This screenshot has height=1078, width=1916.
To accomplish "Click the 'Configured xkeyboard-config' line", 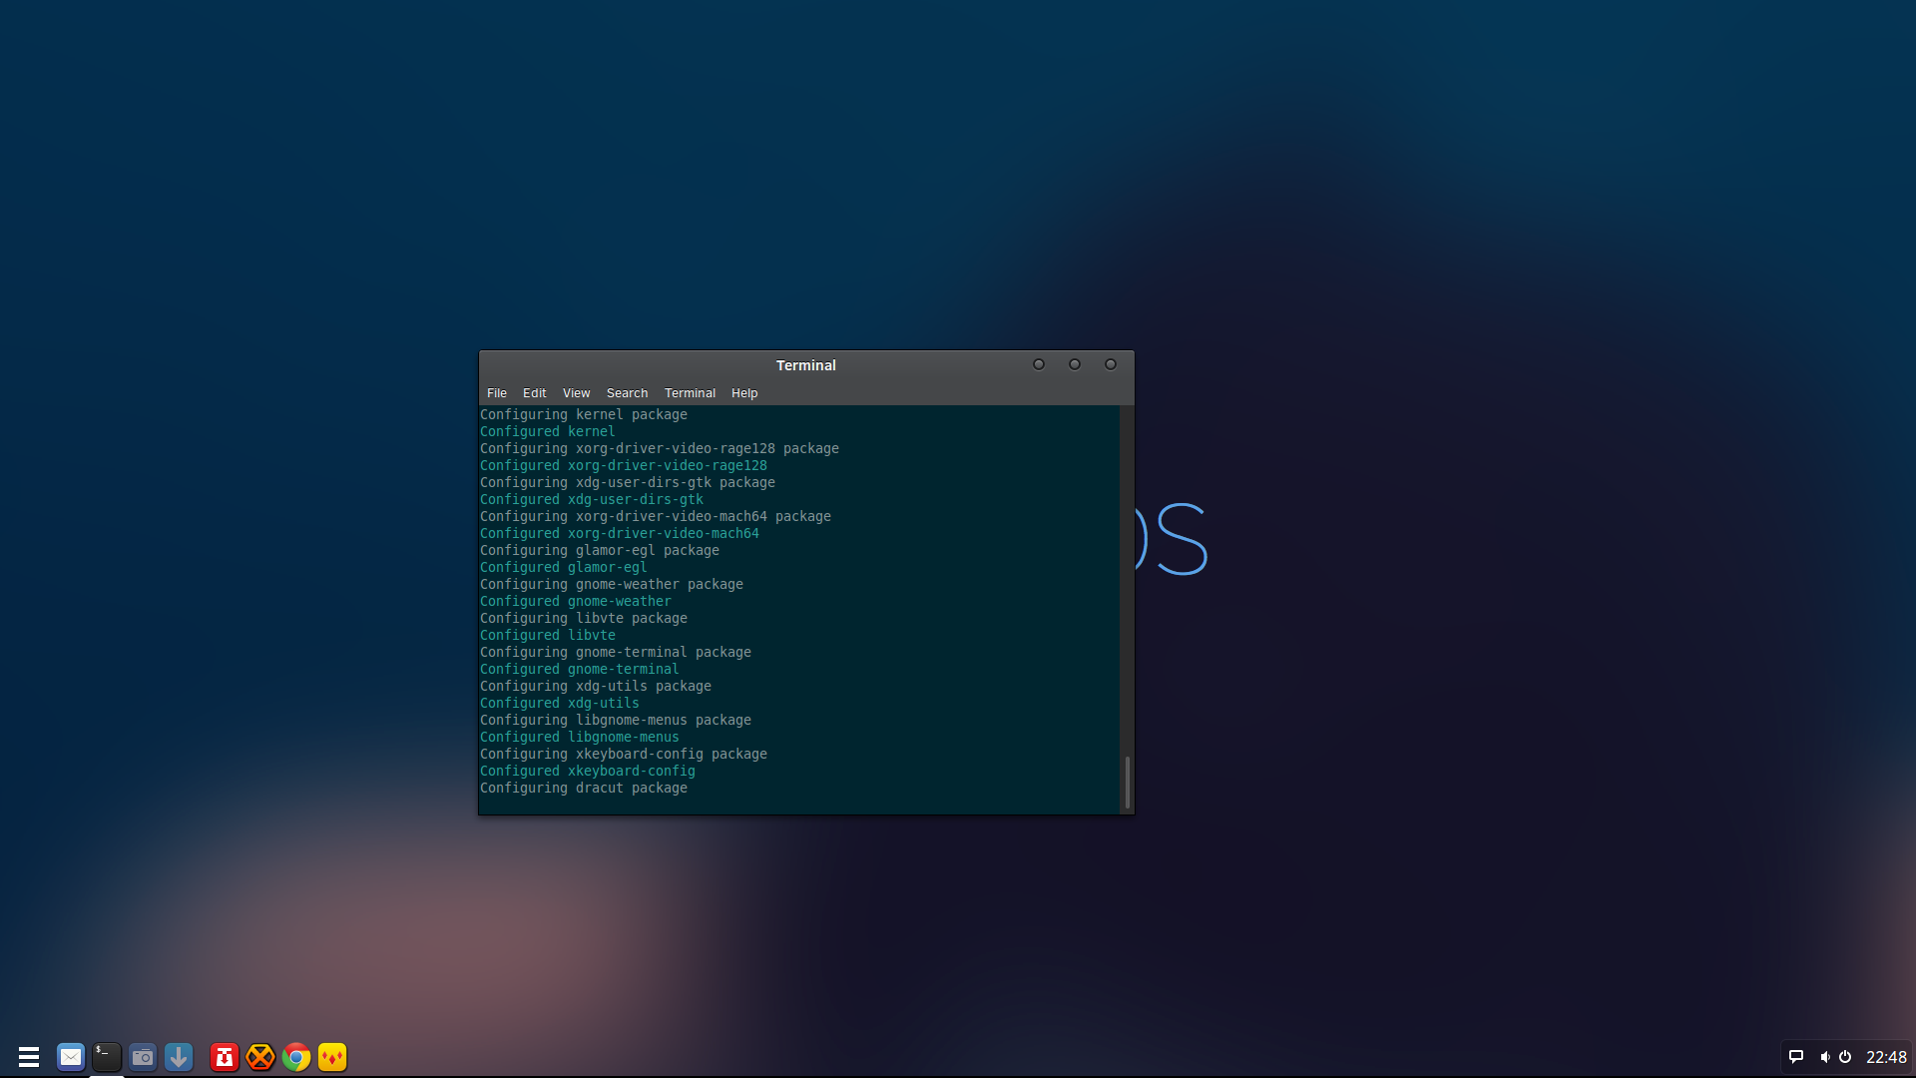I will 588,771.
